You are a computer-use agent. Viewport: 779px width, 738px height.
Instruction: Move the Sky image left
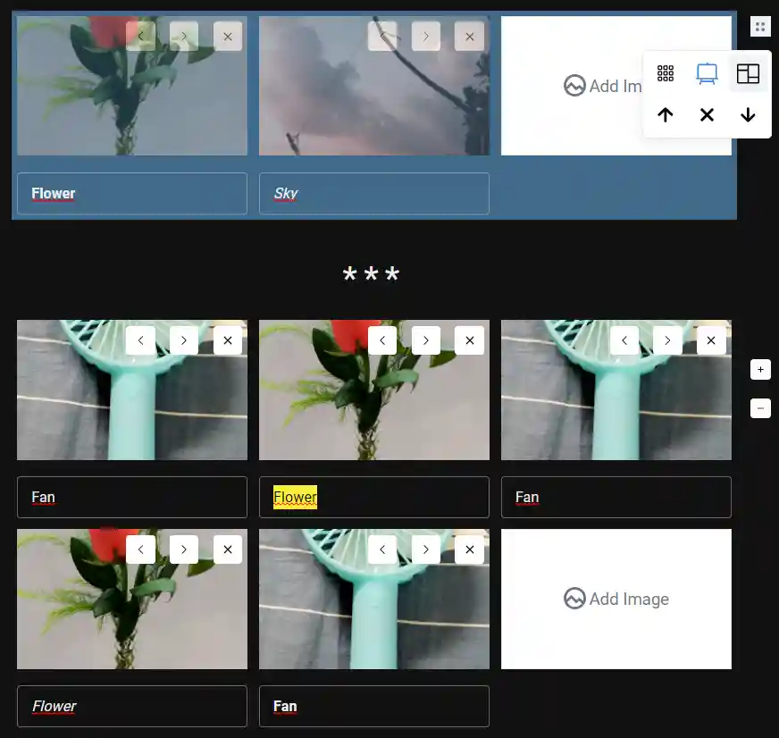(382, 37)
